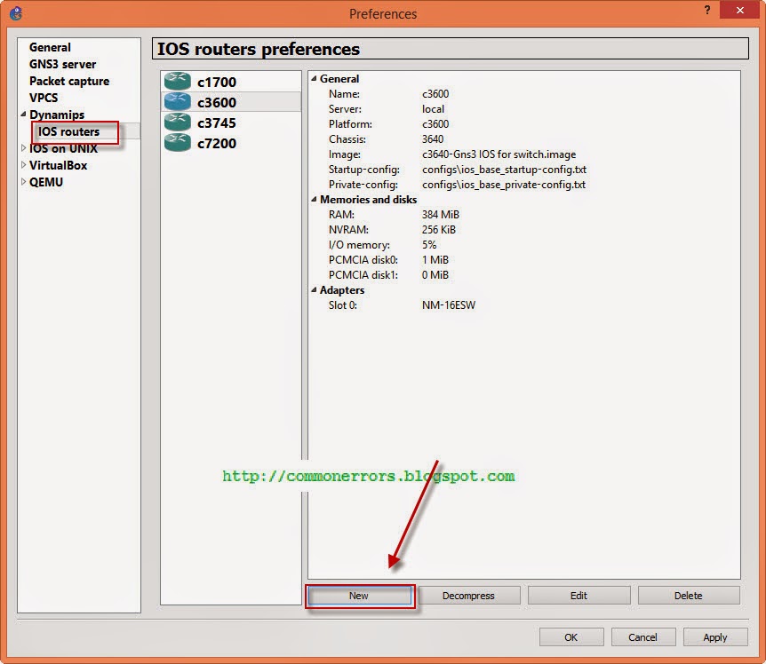The width and height of the screenshot is (766, 664).
Task: Click the I/O memory: label
Action: pyautogui.click(x=359, y=244)
